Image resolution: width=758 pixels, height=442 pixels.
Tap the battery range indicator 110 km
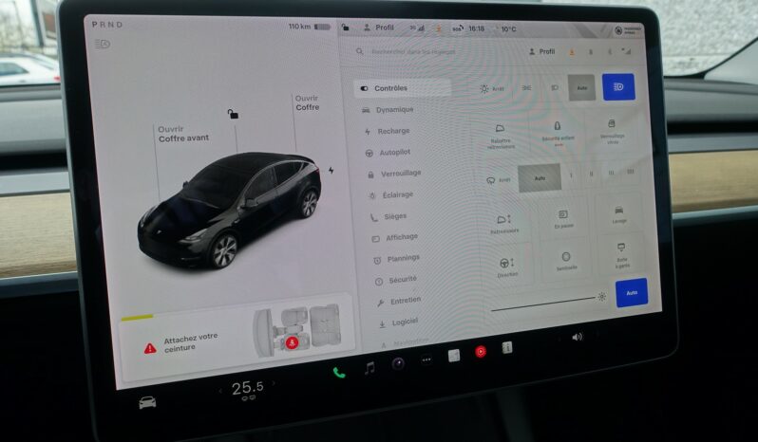point(309,27)
